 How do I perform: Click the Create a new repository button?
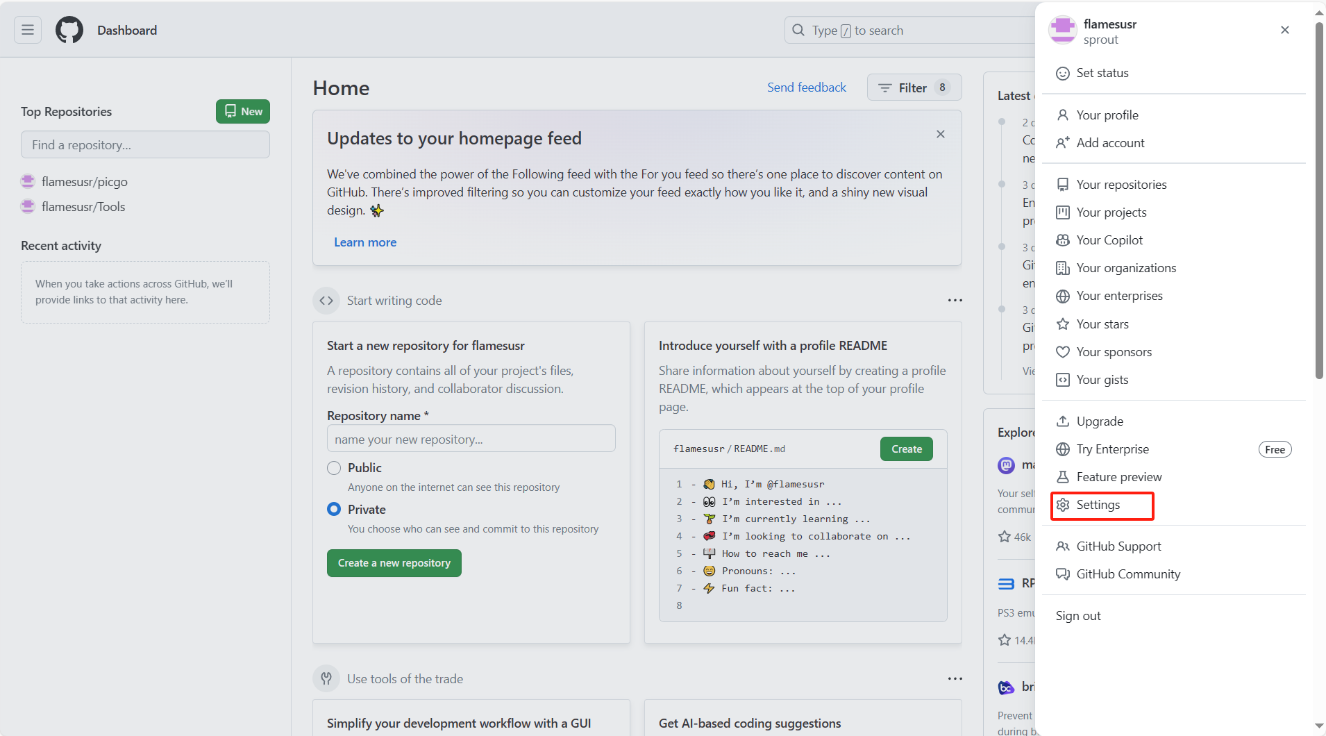394,563
